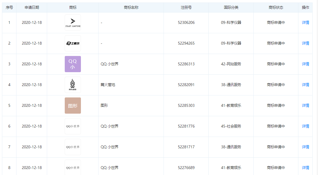318x175 pixels.
Task: View 详情 for the 图形 trademark row
Action: coord(306,106)
